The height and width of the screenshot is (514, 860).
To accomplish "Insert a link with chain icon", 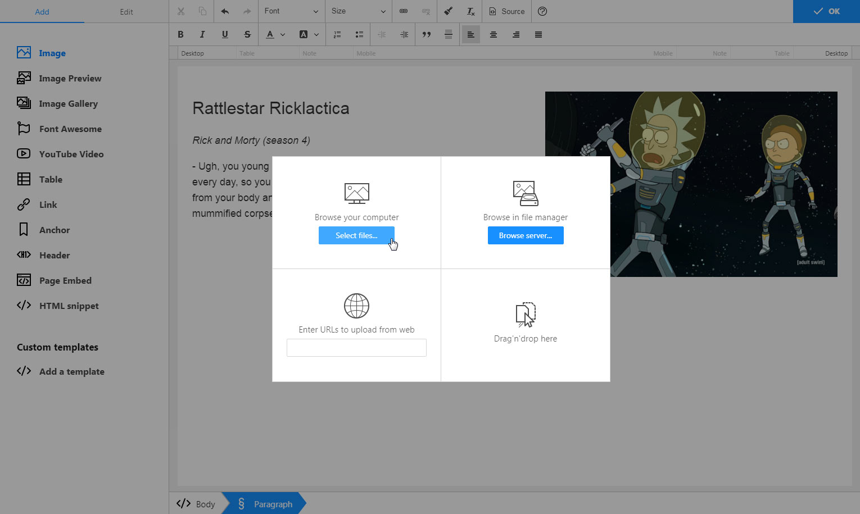I will pyautogui.click(x=404, y=11).
